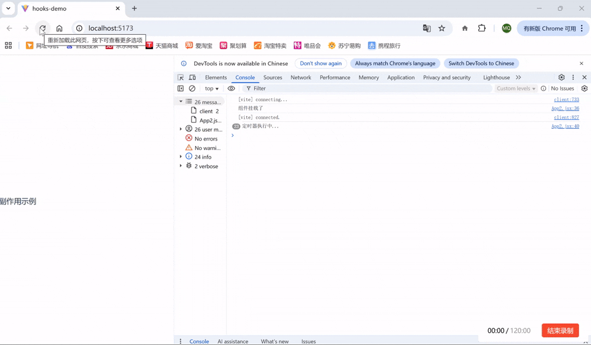Open the 天猫商城 bookmark
Screen dimensions: 591x345
coord(162,45)
